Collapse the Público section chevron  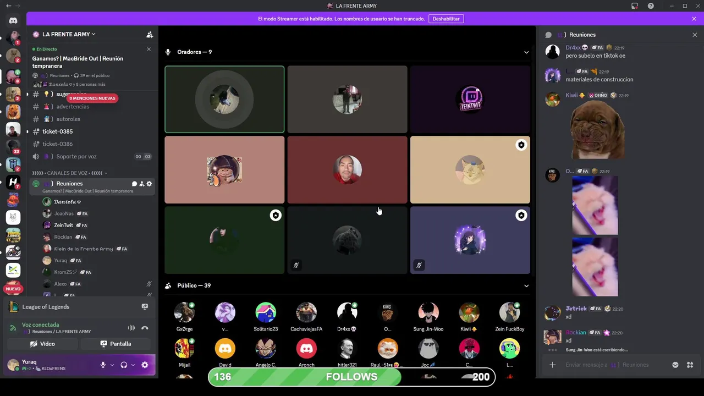click(526, 286)
